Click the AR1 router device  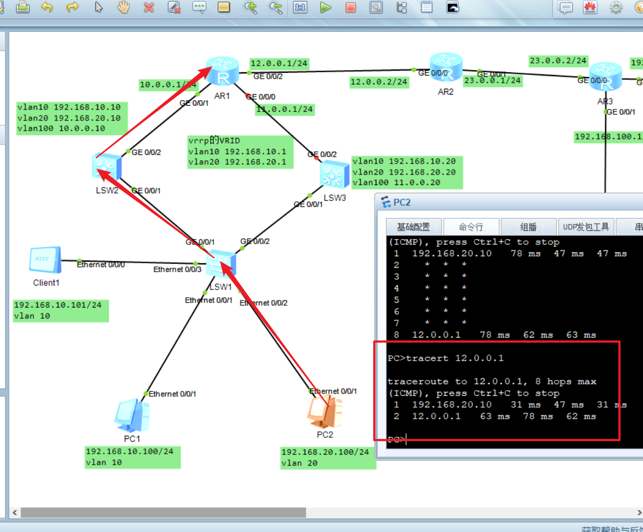coord(222,72)
